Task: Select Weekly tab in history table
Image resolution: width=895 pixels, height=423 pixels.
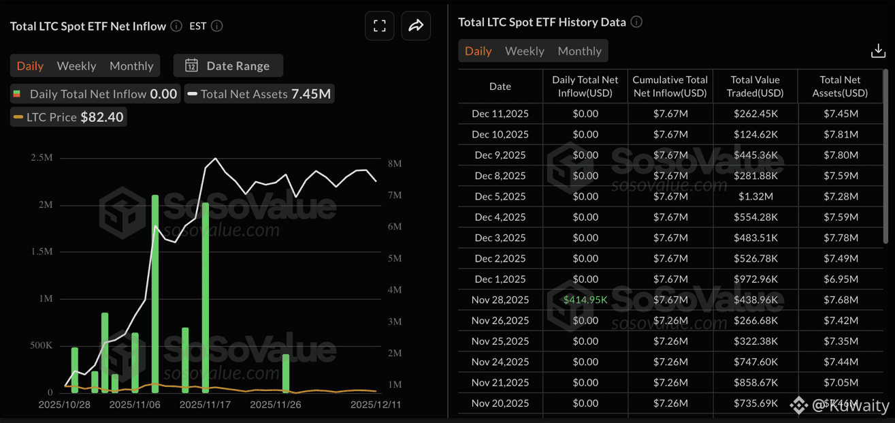Action: (x=524, y=51)
